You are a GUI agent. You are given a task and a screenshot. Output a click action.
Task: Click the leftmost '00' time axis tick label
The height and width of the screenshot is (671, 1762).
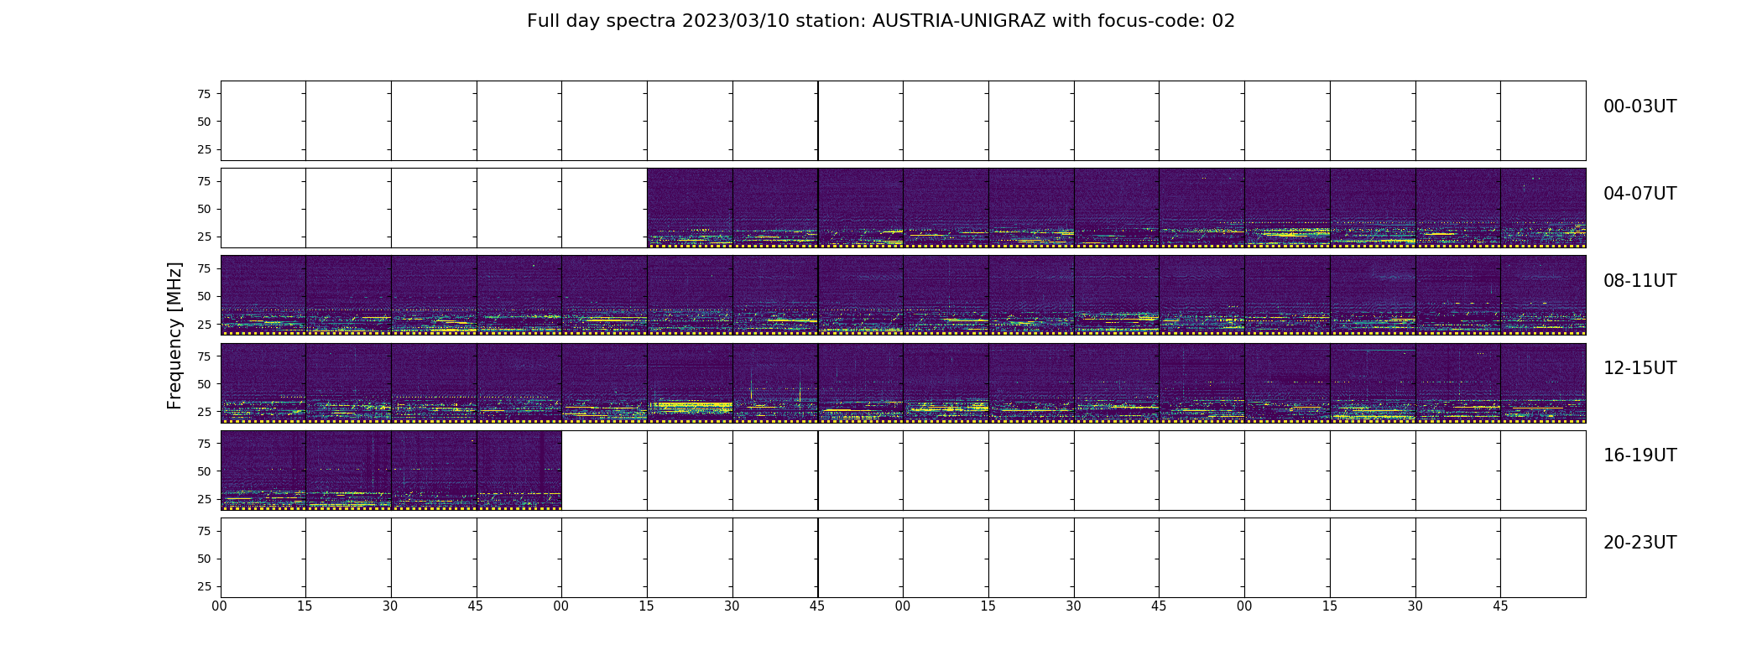(220, 606)
